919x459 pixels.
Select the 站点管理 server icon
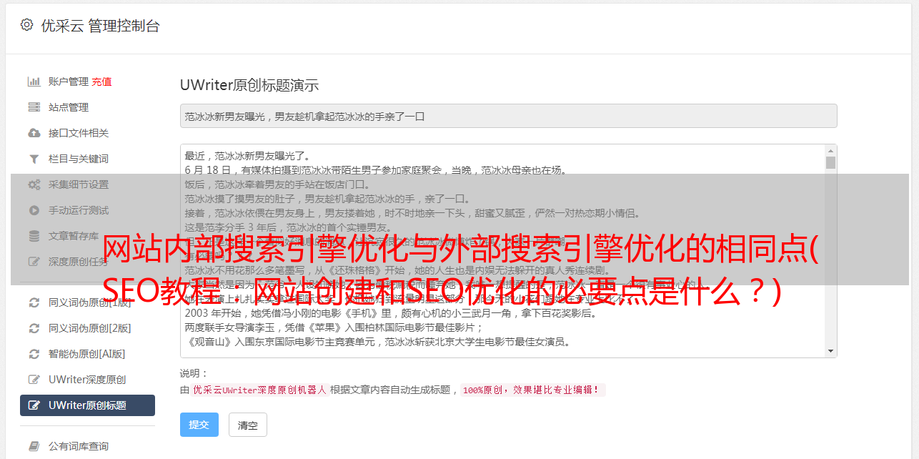tap(34, 107)
